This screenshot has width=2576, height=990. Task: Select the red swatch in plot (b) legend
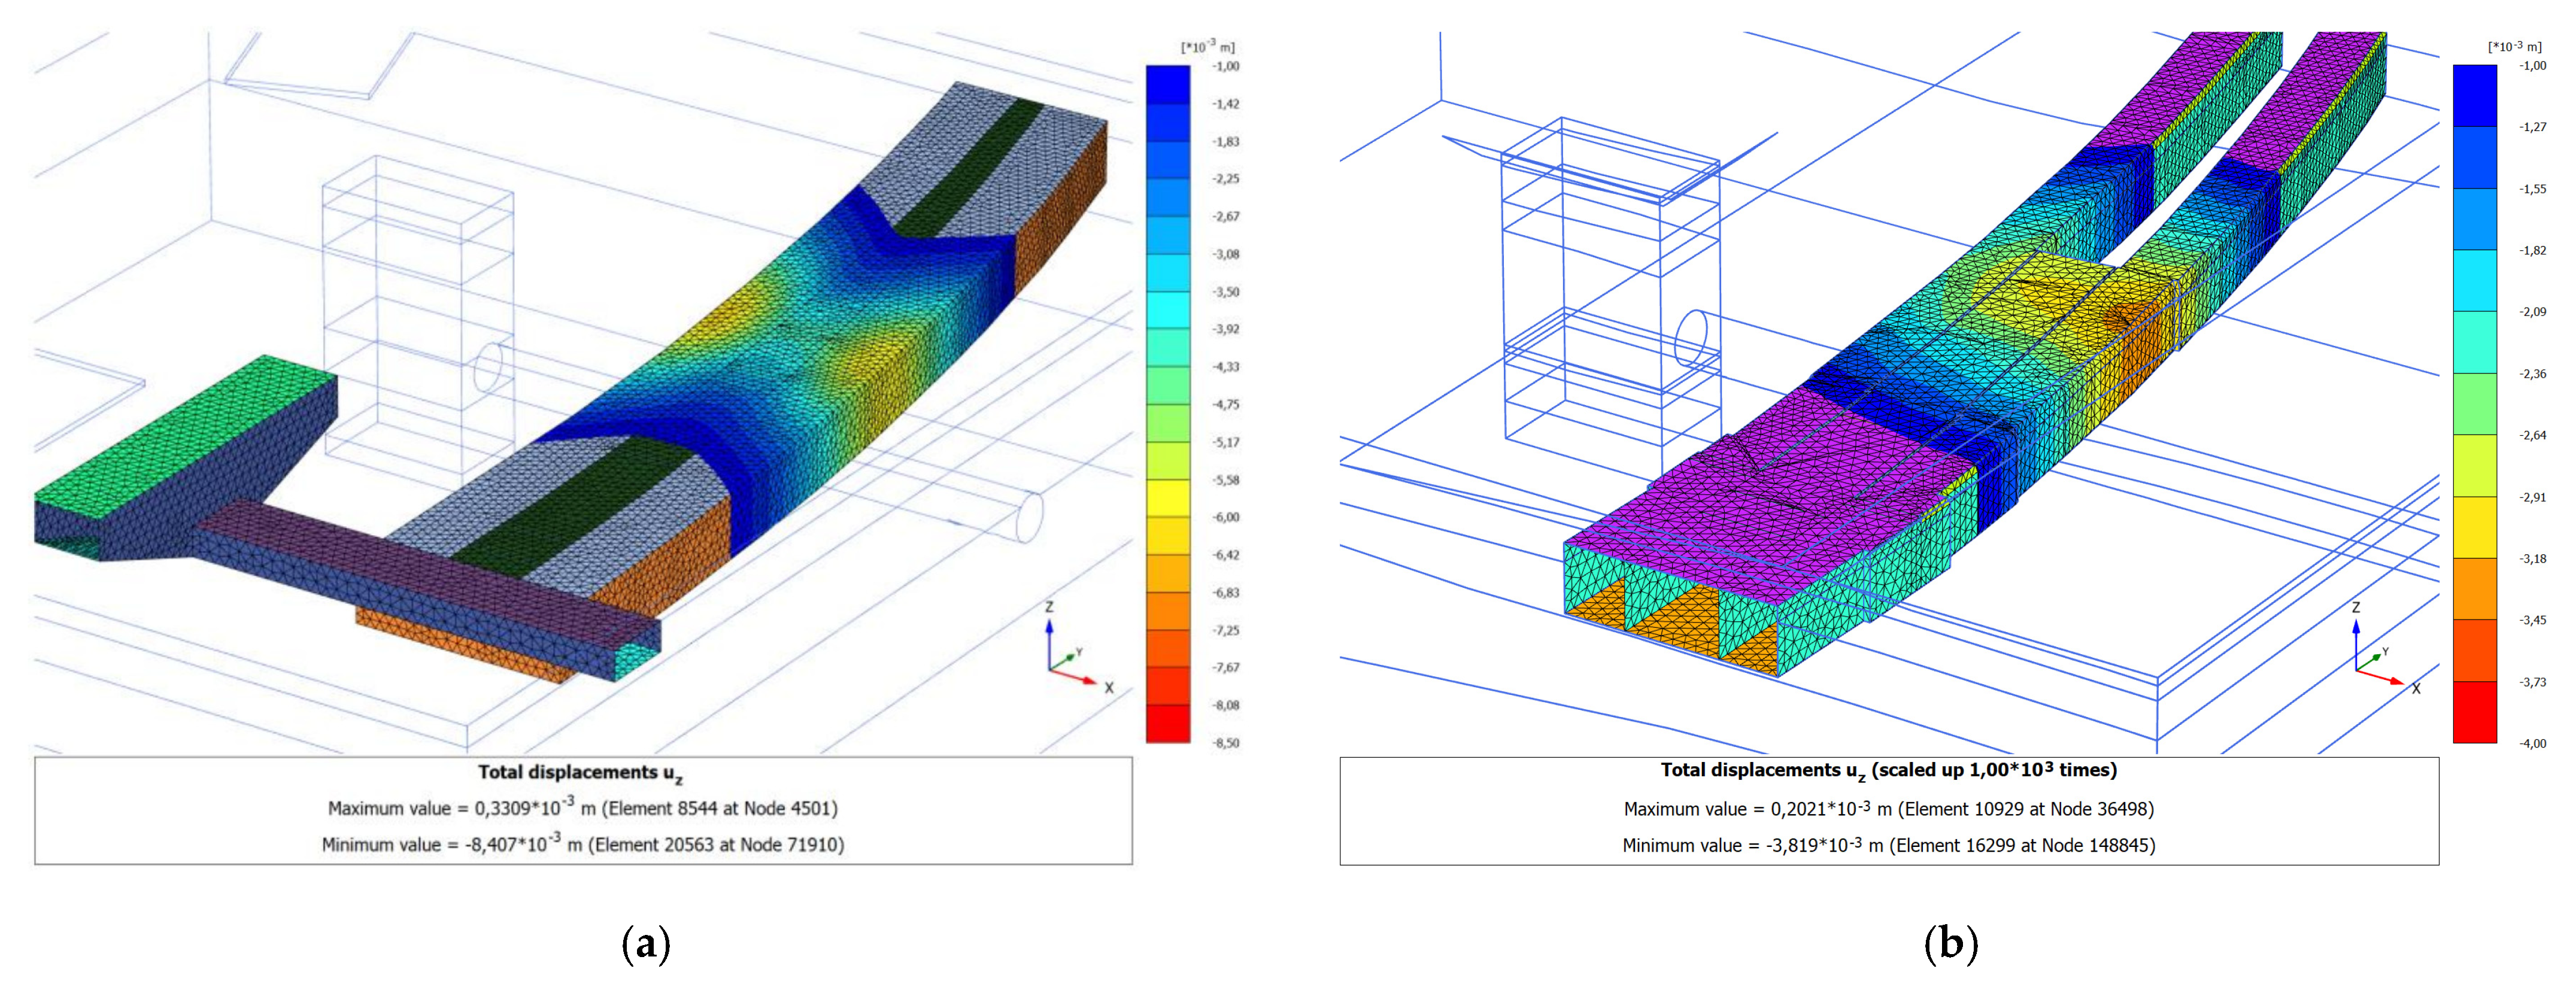tap(2475, 712)
